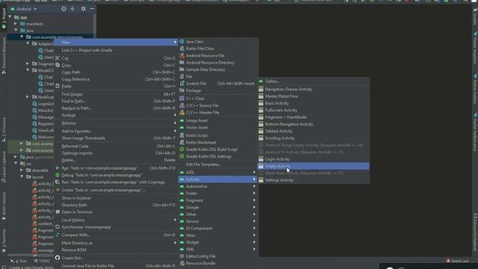The width and height of the screenshot is (478, 269).
Task: Click Open in Terminal
Action: 116,212
